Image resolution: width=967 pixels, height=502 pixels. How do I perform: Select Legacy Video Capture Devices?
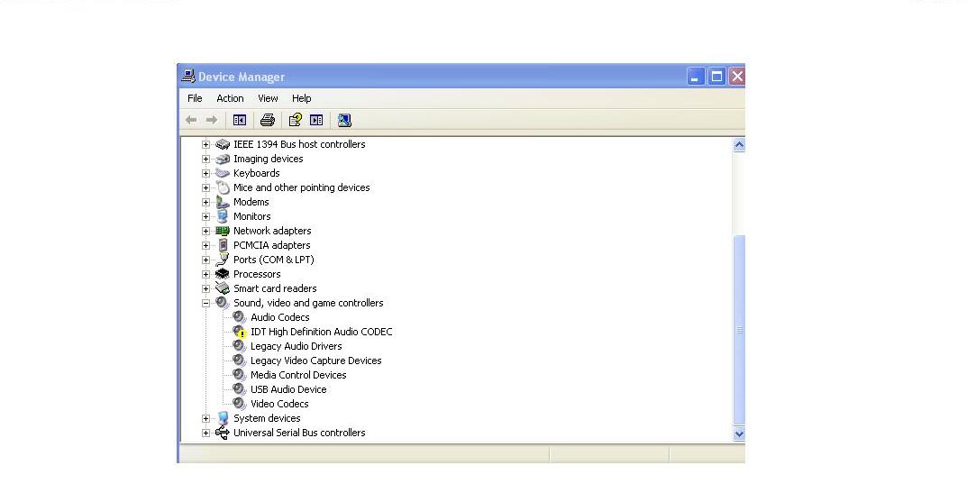pos(315,361)
